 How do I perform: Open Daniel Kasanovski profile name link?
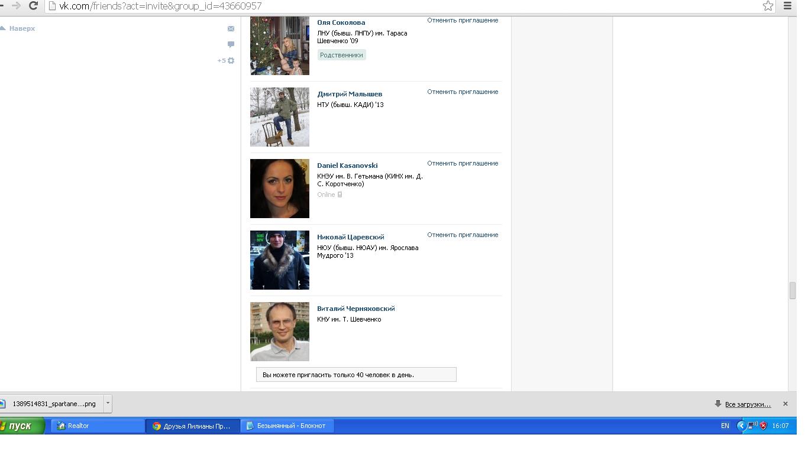tap(347, 166)
